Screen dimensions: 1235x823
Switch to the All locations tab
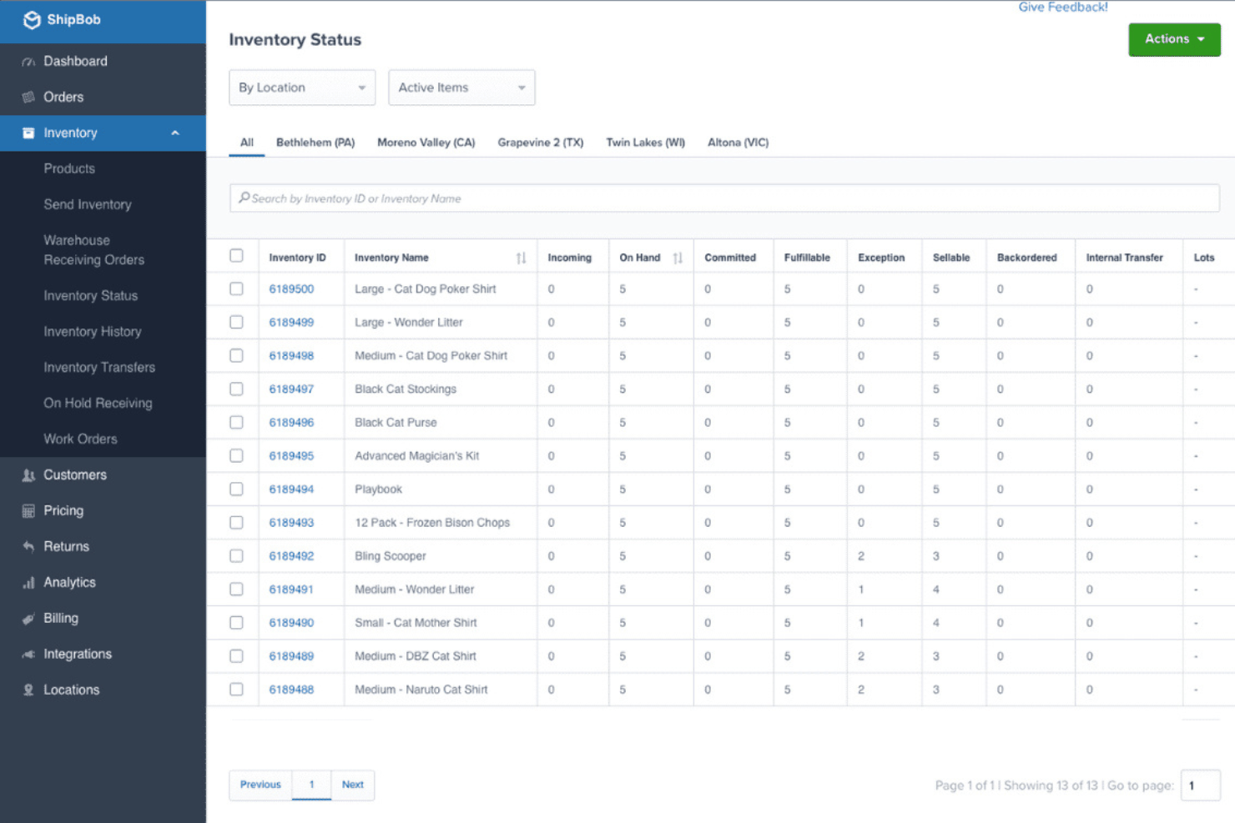click(x=247, y=143)
